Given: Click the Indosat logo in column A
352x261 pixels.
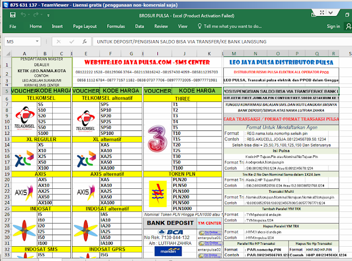Looking at the screenshot, I should click(x=24, y=231).
